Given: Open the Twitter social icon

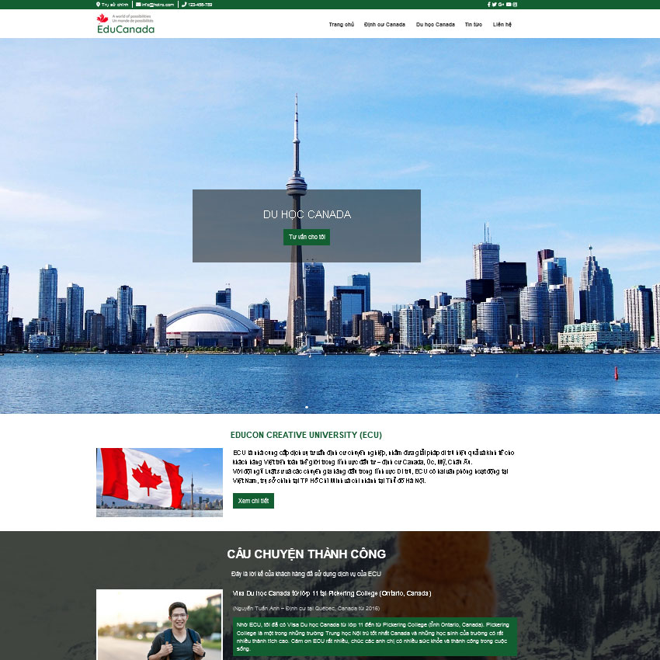Looking at the screenshot, I should [x=493, y=5].
